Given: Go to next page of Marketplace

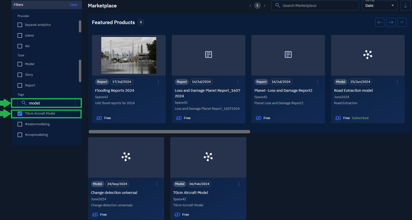Looking at the screenshot, I should pos(264,6).
